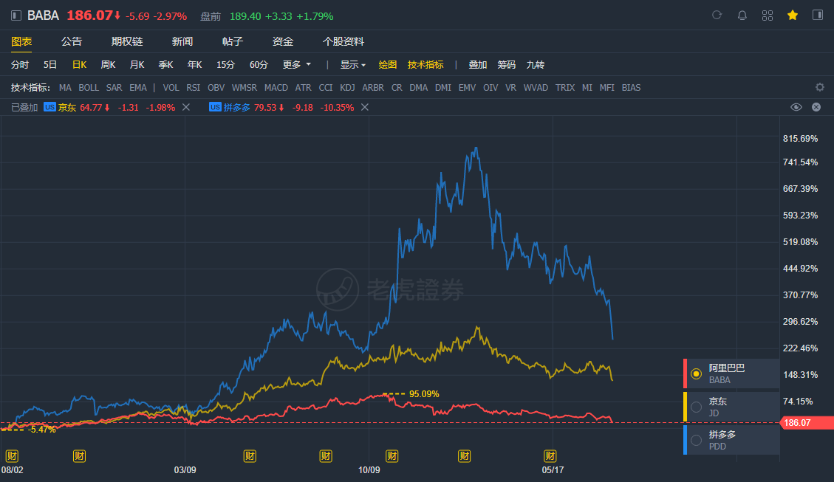This screenshot has width=834, height=482.
Task: Open the 个股资料 tab
Action: (343, 41)
